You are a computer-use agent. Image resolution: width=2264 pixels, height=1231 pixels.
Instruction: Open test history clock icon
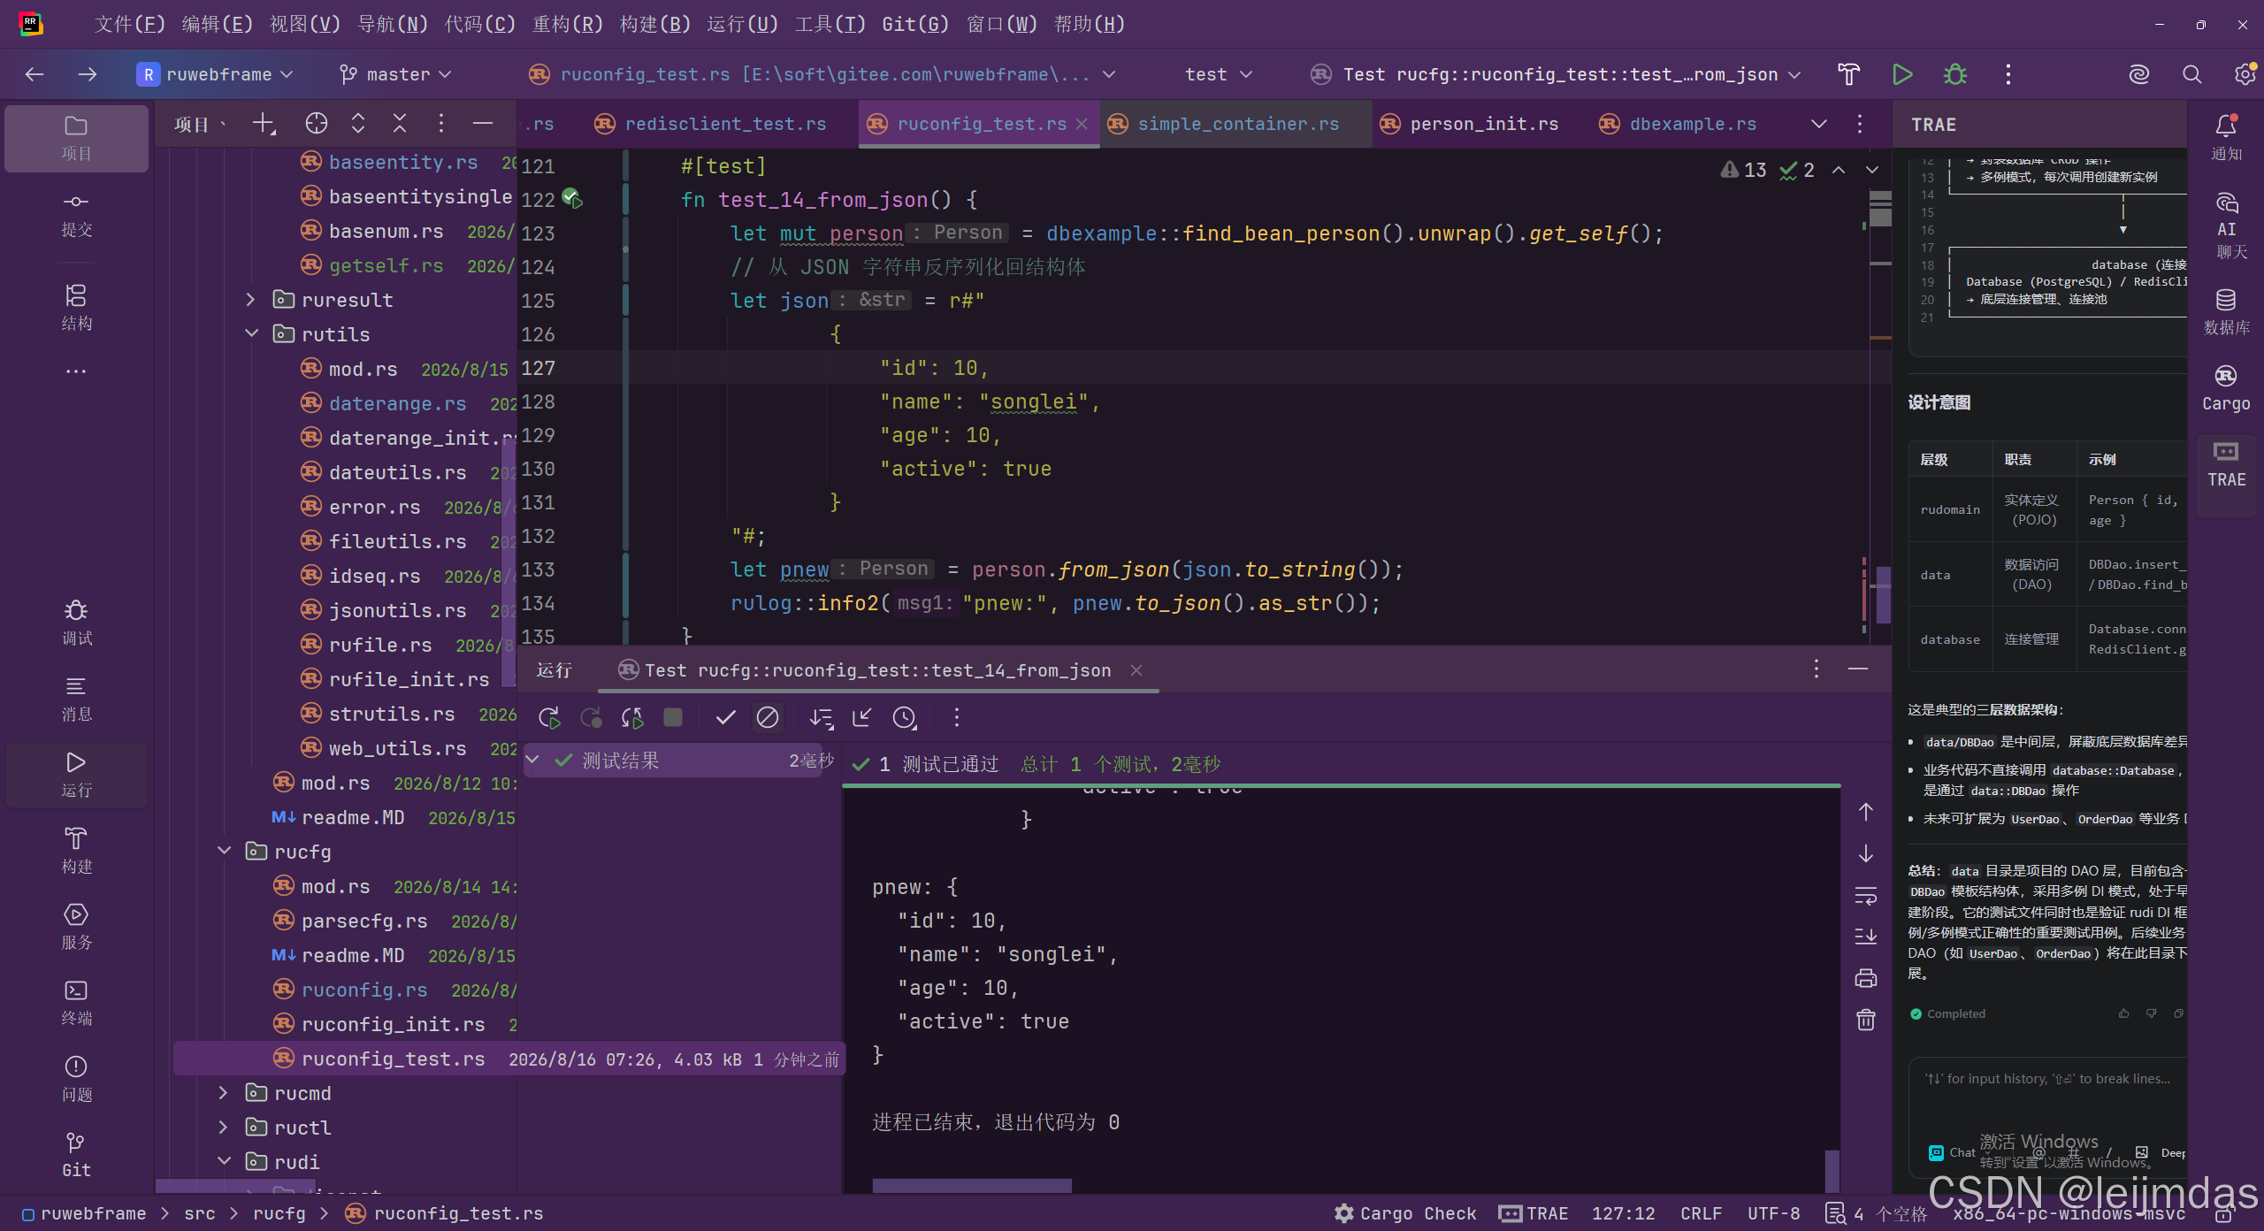point(905,717)
